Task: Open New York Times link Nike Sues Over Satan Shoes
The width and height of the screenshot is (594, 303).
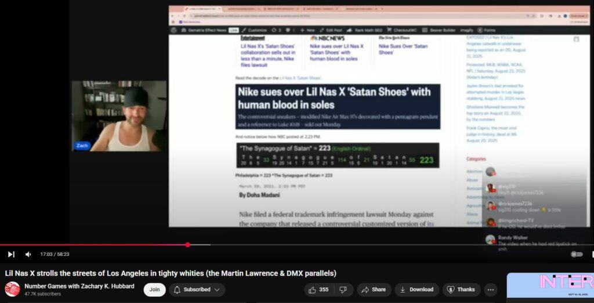Action: tap(403, 49)
